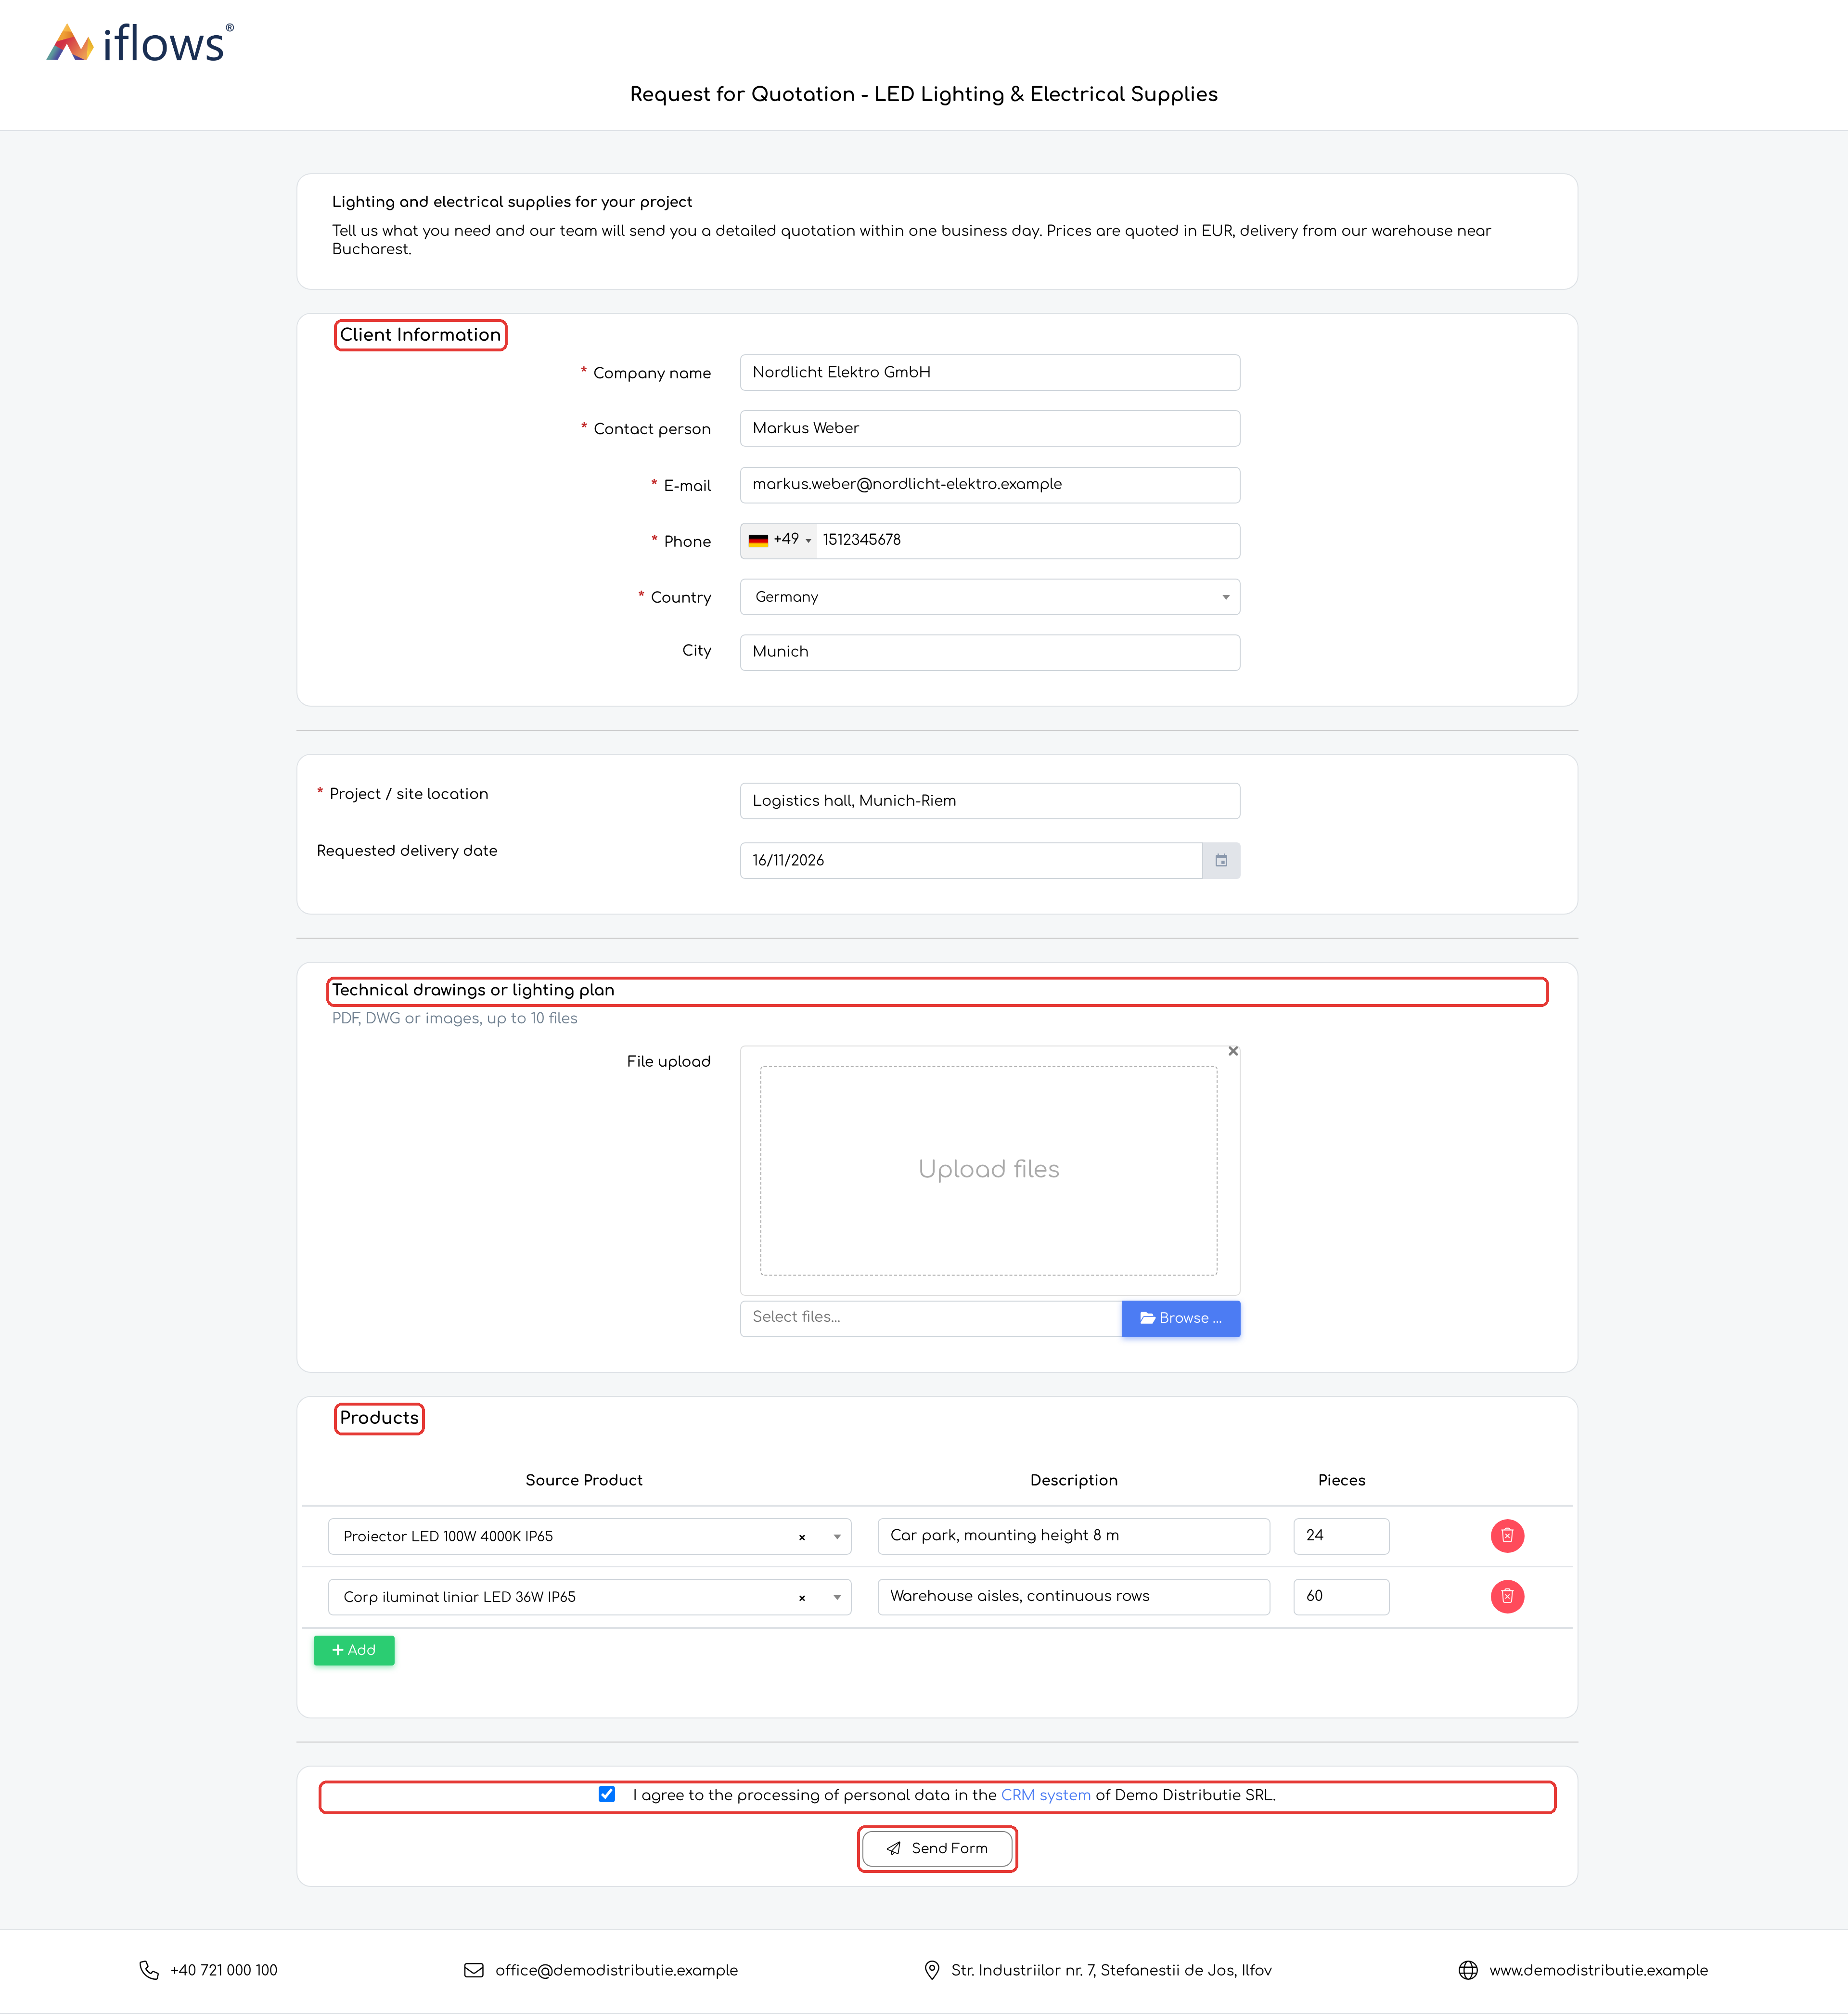Click the envelope icon in the footer

click(x=474, y=1970)
